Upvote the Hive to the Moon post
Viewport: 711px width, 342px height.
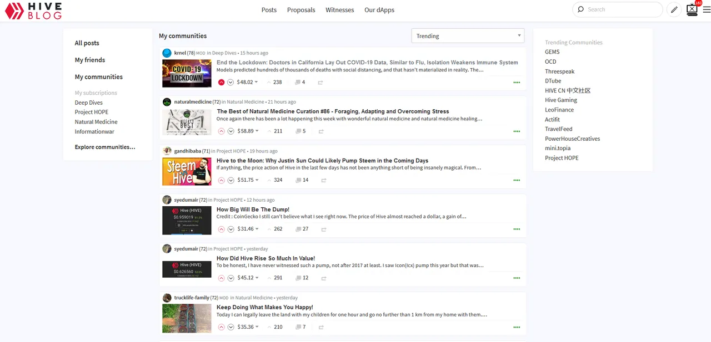(x=221, y=180)
